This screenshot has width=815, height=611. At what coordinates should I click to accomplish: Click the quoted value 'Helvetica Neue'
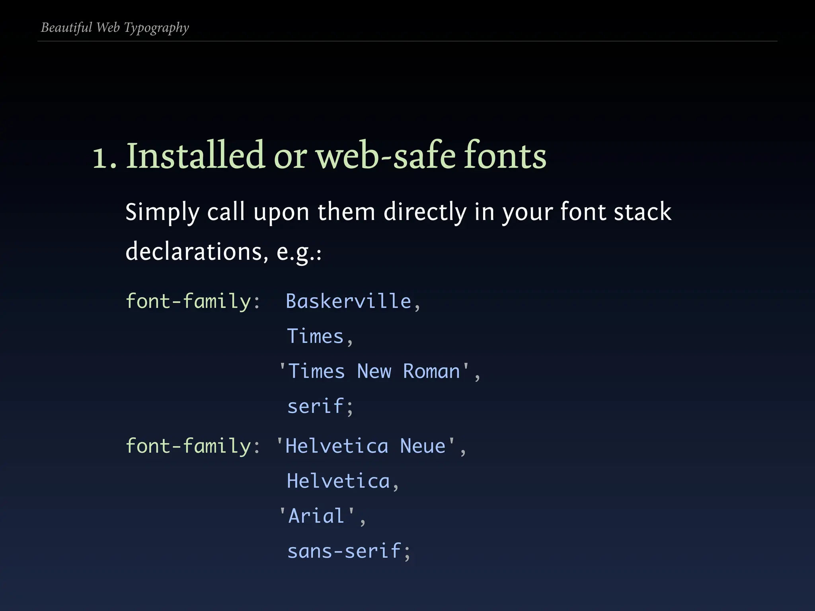click(x=371, y=446)
